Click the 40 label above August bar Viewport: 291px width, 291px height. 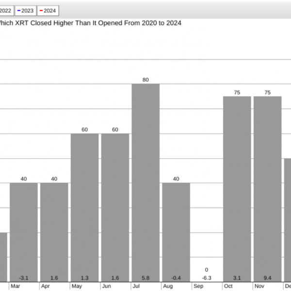(x=176, y=179)
